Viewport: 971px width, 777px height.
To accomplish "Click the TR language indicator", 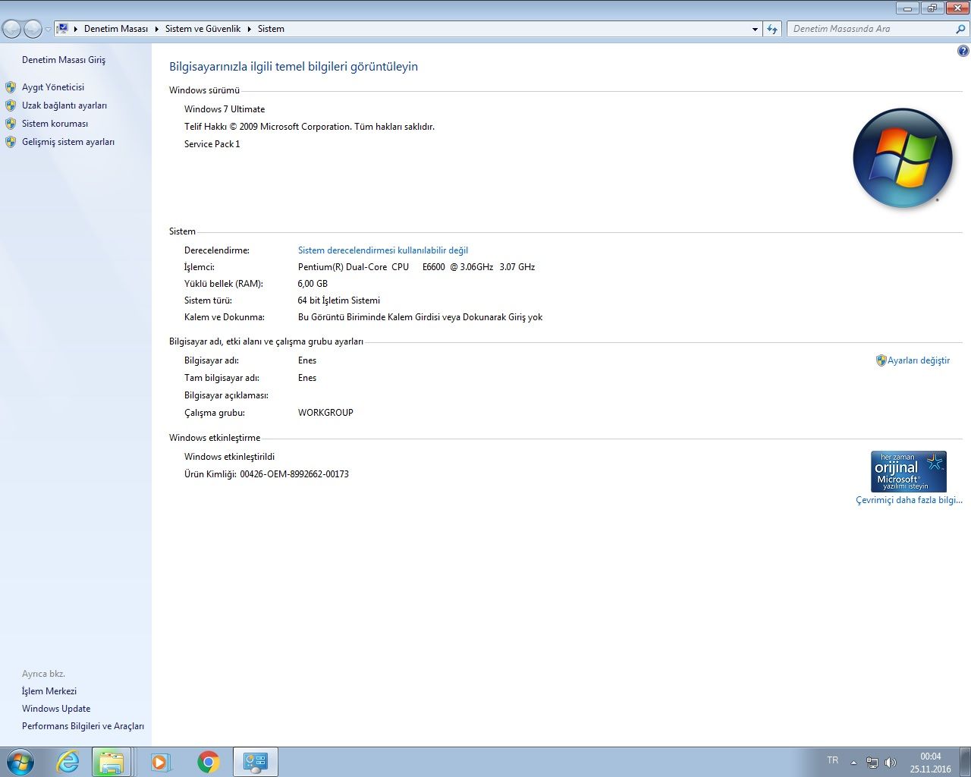I will pyautogui.click(x=833, y=760).
